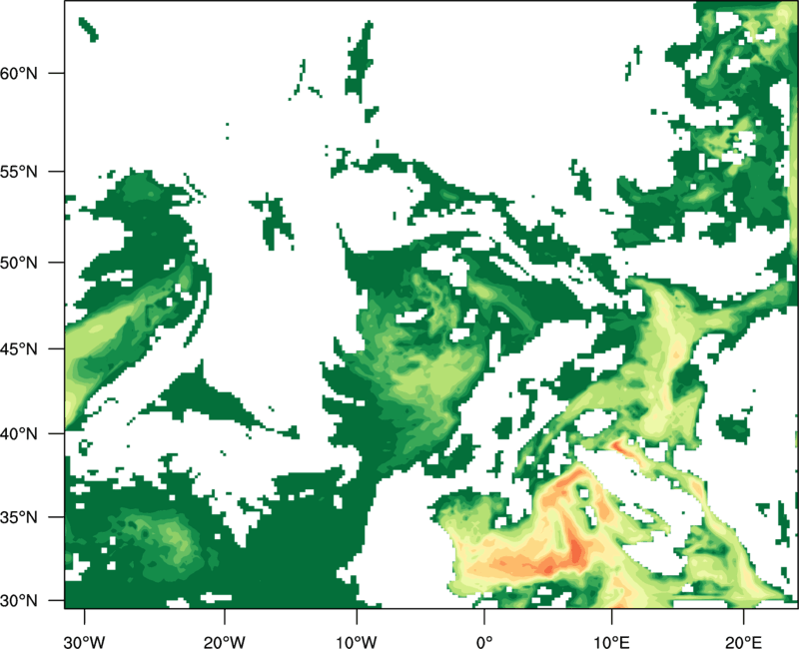
Task: Click the 40°N latitude label
Action: click(19, 434)
